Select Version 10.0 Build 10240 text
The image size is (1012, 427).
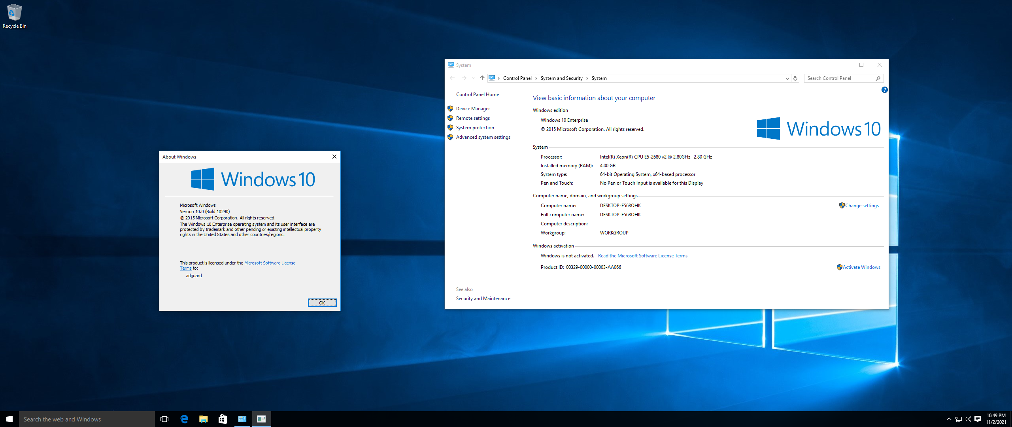205,212
